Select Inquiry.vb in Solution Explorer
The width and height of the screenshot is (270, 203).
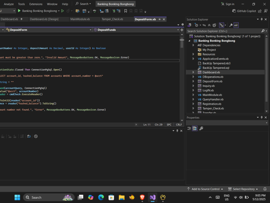point(208,86)
